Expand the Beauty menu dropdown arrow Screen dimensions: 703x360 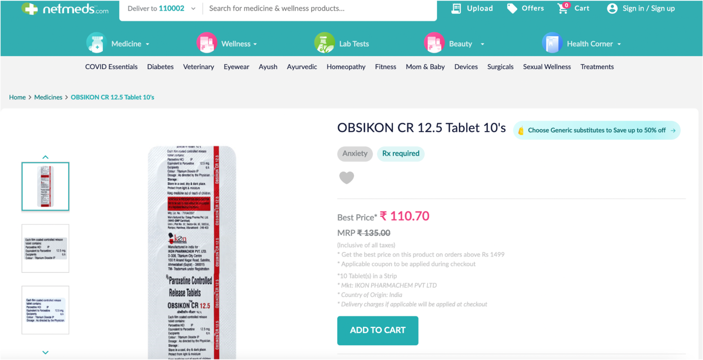point(483,44)
